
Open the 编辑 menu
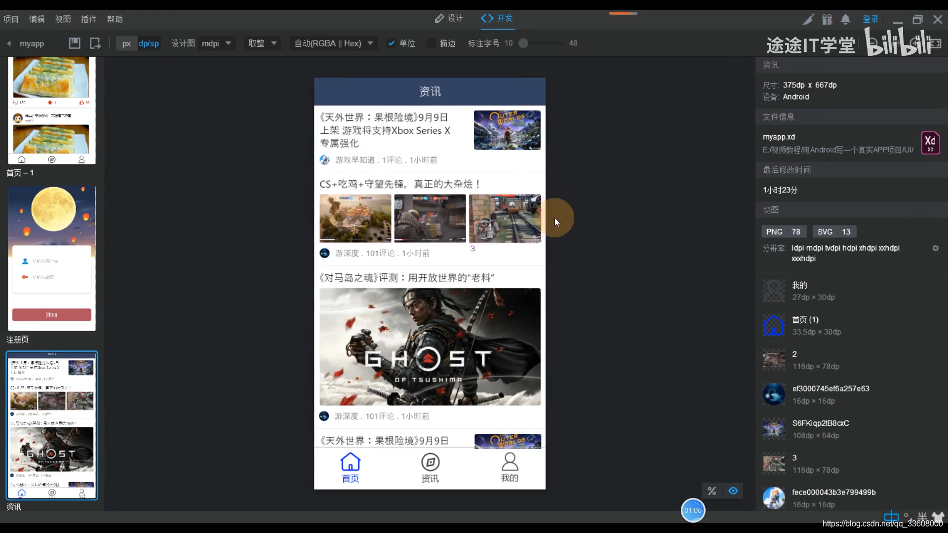tap(37, 19)
